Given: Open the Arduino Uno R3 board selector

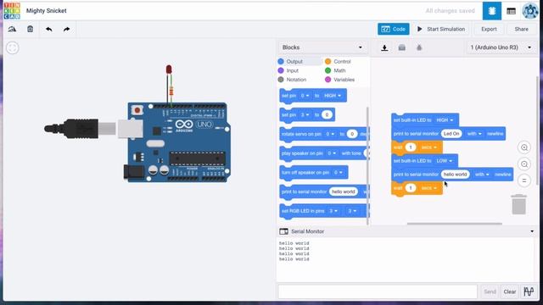Looking at the screenshot, I should (501, 47).
